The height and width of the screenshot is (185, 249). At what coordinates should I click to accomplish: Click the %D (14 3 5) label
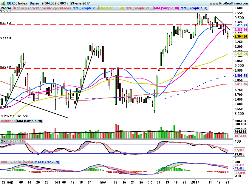click(x=16, y=141)
